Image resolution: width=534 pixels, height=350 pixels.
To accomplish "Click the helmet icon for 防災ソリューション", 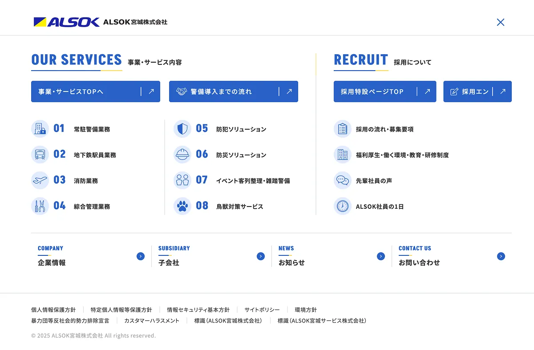I will tap(182, 155).
